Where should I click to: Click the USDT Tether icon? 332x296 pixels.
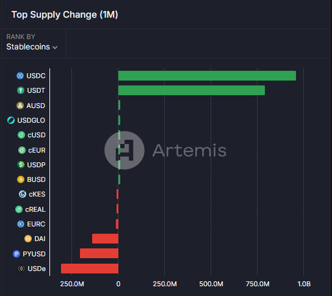click(21, 90)
